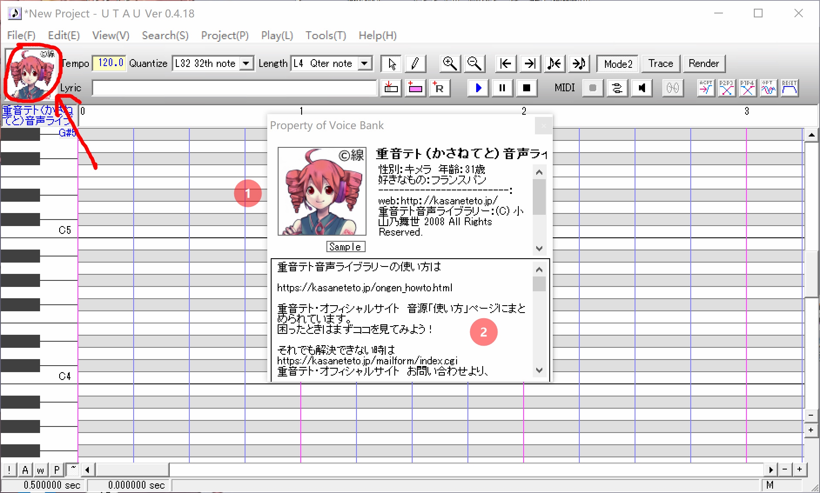Open the Edit menu
The width and height of the screenshot is (820, 493).
(64, 36)
